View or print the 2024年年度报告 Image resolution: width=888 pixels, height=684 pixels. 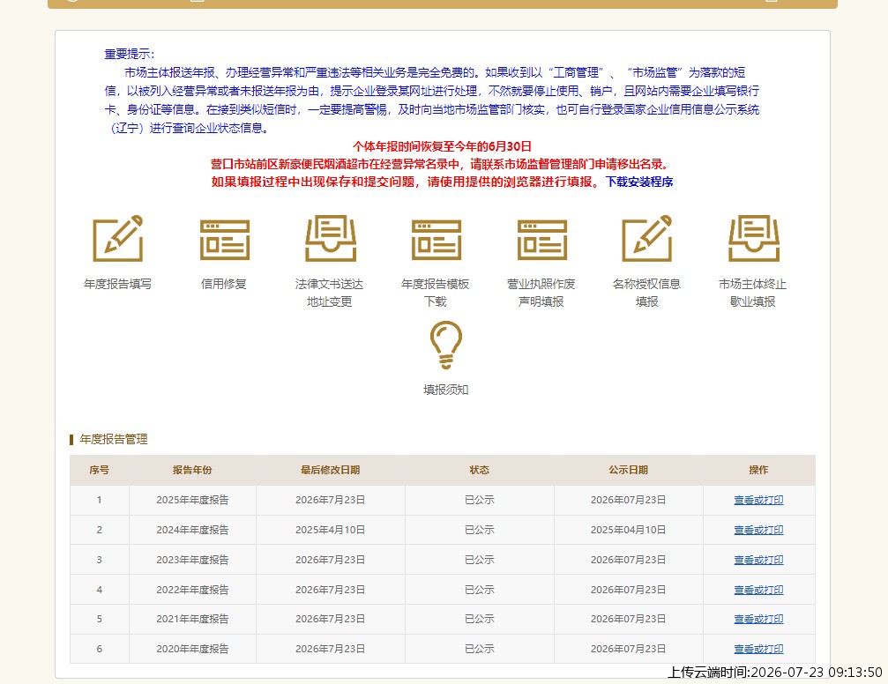759,530
